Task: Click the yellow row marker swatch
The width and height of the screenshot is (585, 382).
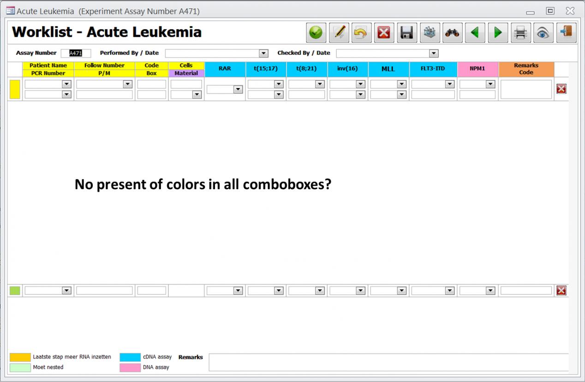Action: pyautogui.click(x=15, y=90)
